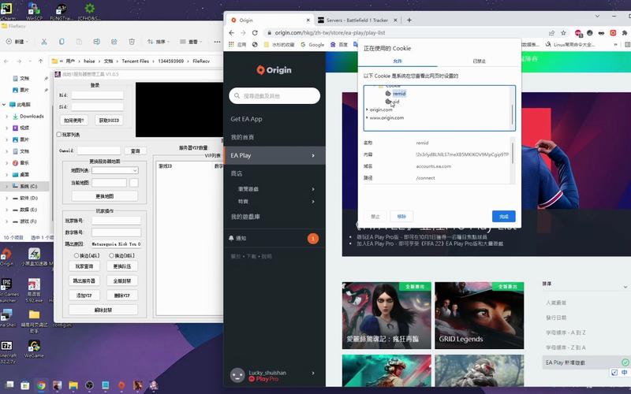Click the Copy icon in File Explorer toolbar

tap(62, 42)
